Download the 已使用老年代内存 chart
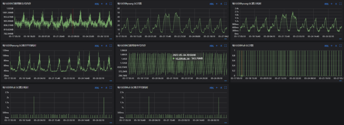Screen dimensions: 344x125 tap(221, 46)
